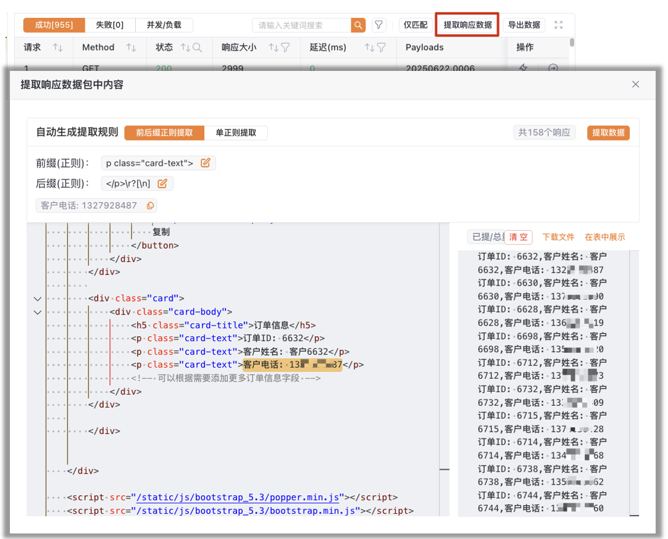Image resolution: width=668 pixels, height=539 pixels.
Task: Click the results panel vertical scrollbar
Action: [x=634, y=383]
